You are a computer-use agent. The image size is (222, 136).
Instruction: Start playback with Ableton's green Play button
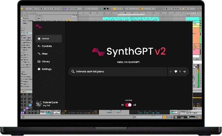(x=102, y=9)
